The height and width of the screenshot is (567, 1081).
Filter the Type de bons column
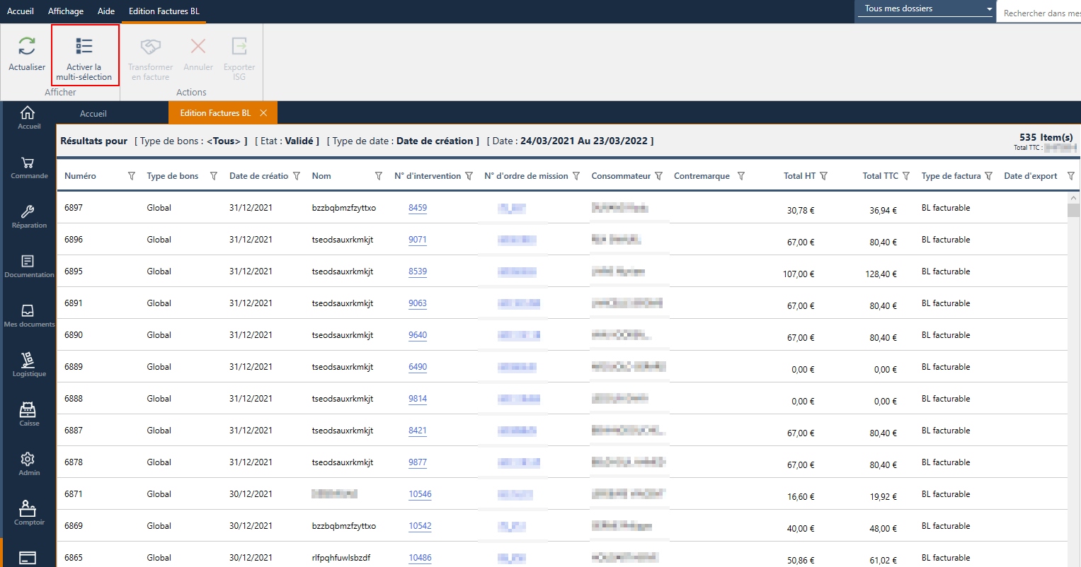tap(214, 176)
